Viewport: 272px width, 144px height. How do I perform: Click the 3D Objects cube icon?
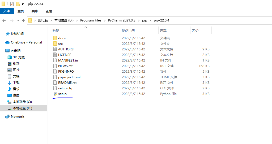click(10, 57)
